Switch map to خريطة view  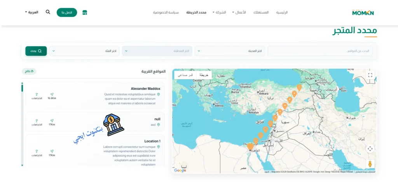coord(204,75)
